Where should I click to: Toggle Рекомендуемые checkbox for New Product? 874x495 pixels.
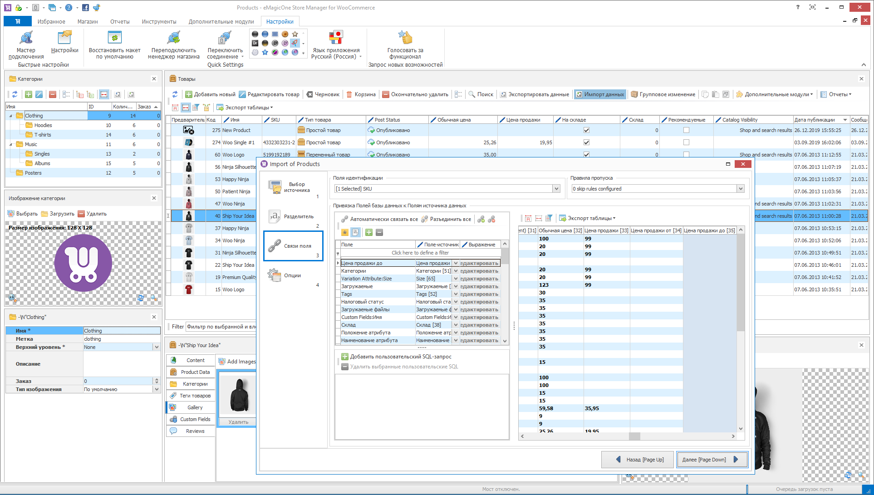pyautogui.click(x=686, y=130)
